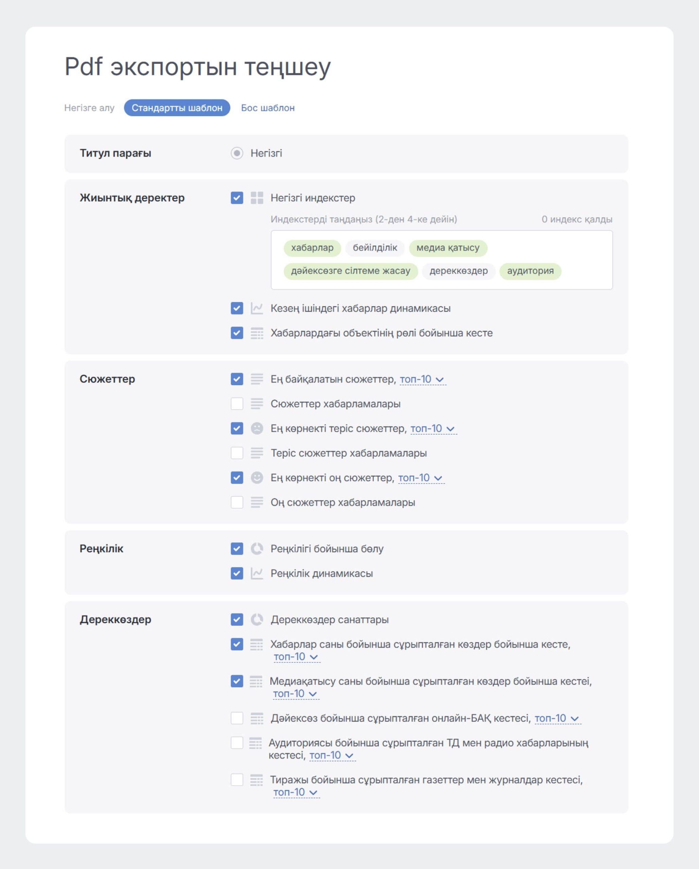Toggle the дереккөздер index tag
Viewport: 699px width, 869px height.
459,271
